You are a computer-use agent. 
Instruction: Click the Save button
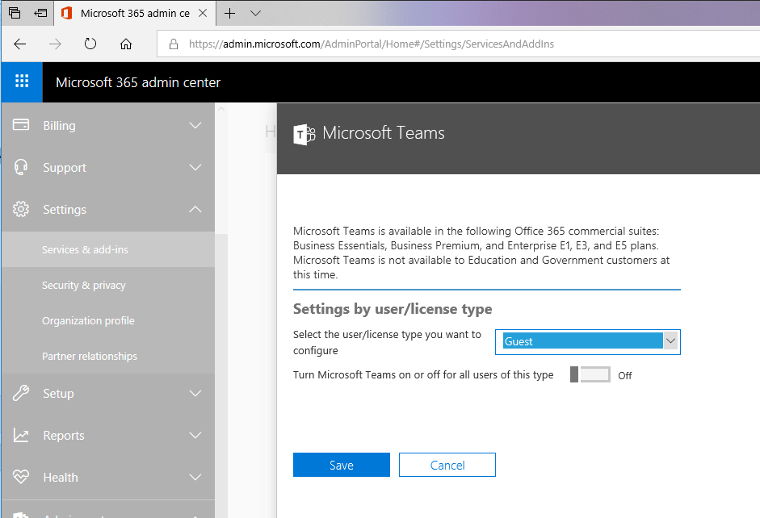[341, 465]
